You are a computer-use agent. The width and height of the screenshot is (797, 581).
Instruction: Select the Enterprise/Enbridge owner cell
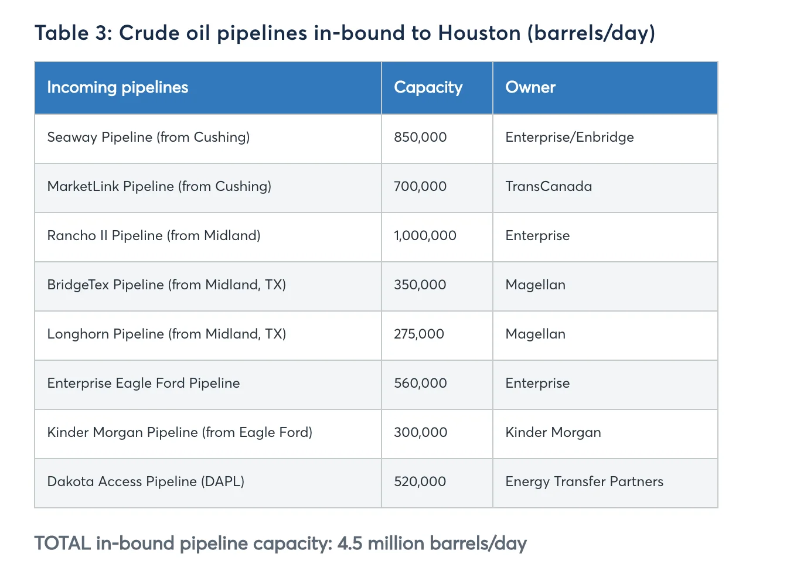click(x=570, y=138)
